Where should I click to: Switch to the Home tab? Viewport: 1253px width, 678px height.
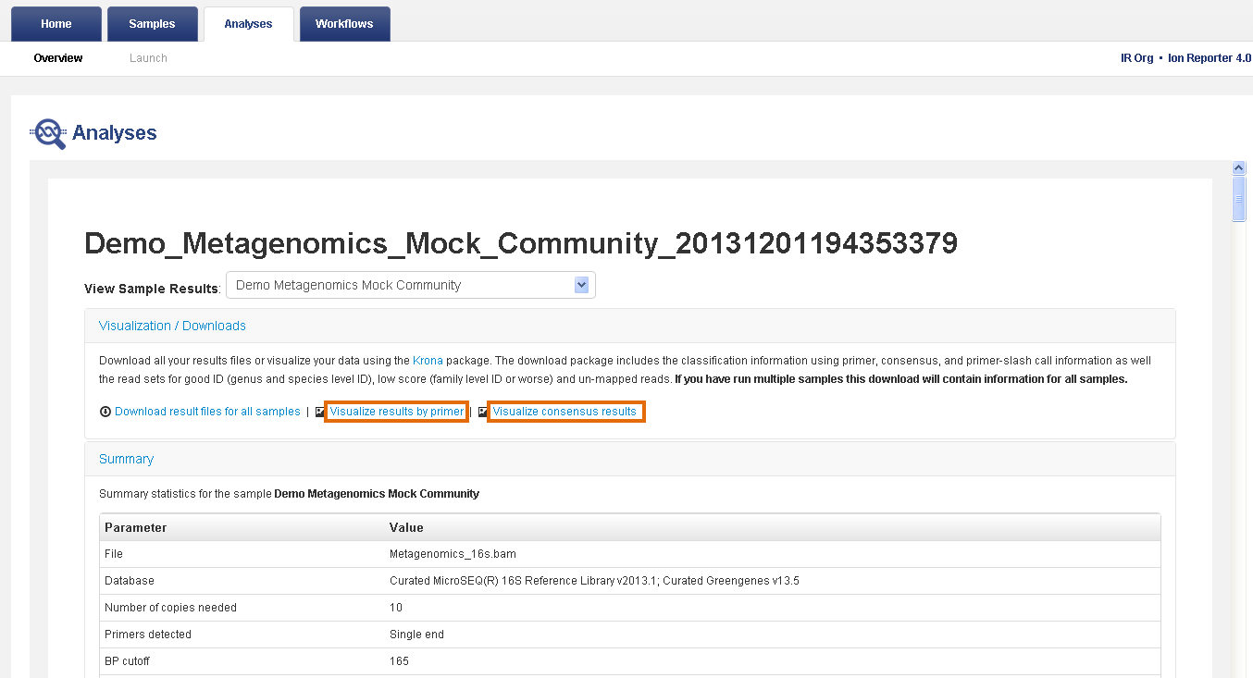(56, 24)
